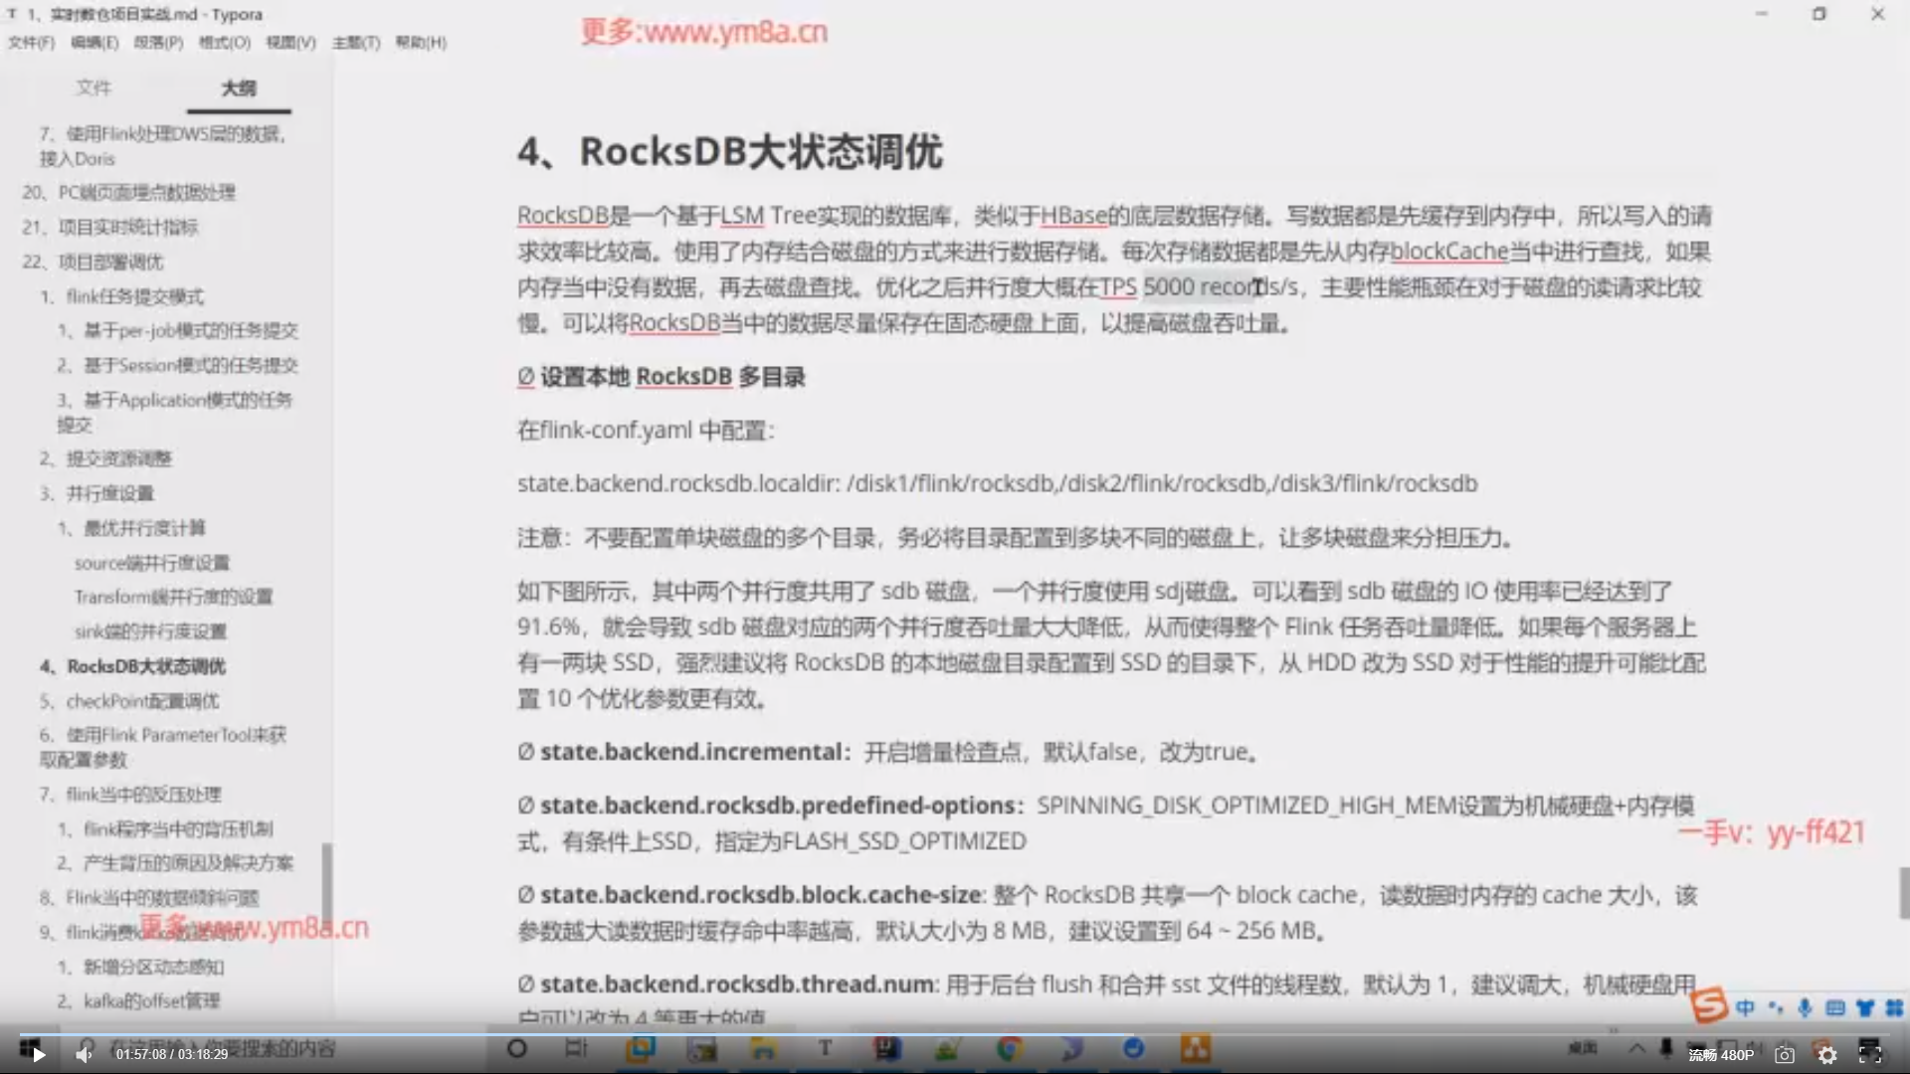Click the Typora T taskbar icon
The image size is (1910, 1074).
pos(825,1048)
